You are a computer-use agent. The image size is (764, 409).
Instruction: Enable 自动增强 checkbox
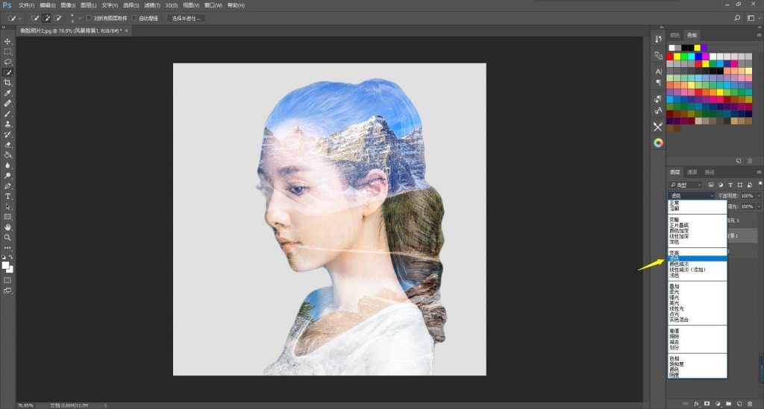point(134,17)
